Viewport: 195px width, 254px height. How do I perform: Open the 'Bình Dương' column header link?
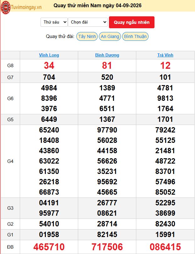(107, 55)
